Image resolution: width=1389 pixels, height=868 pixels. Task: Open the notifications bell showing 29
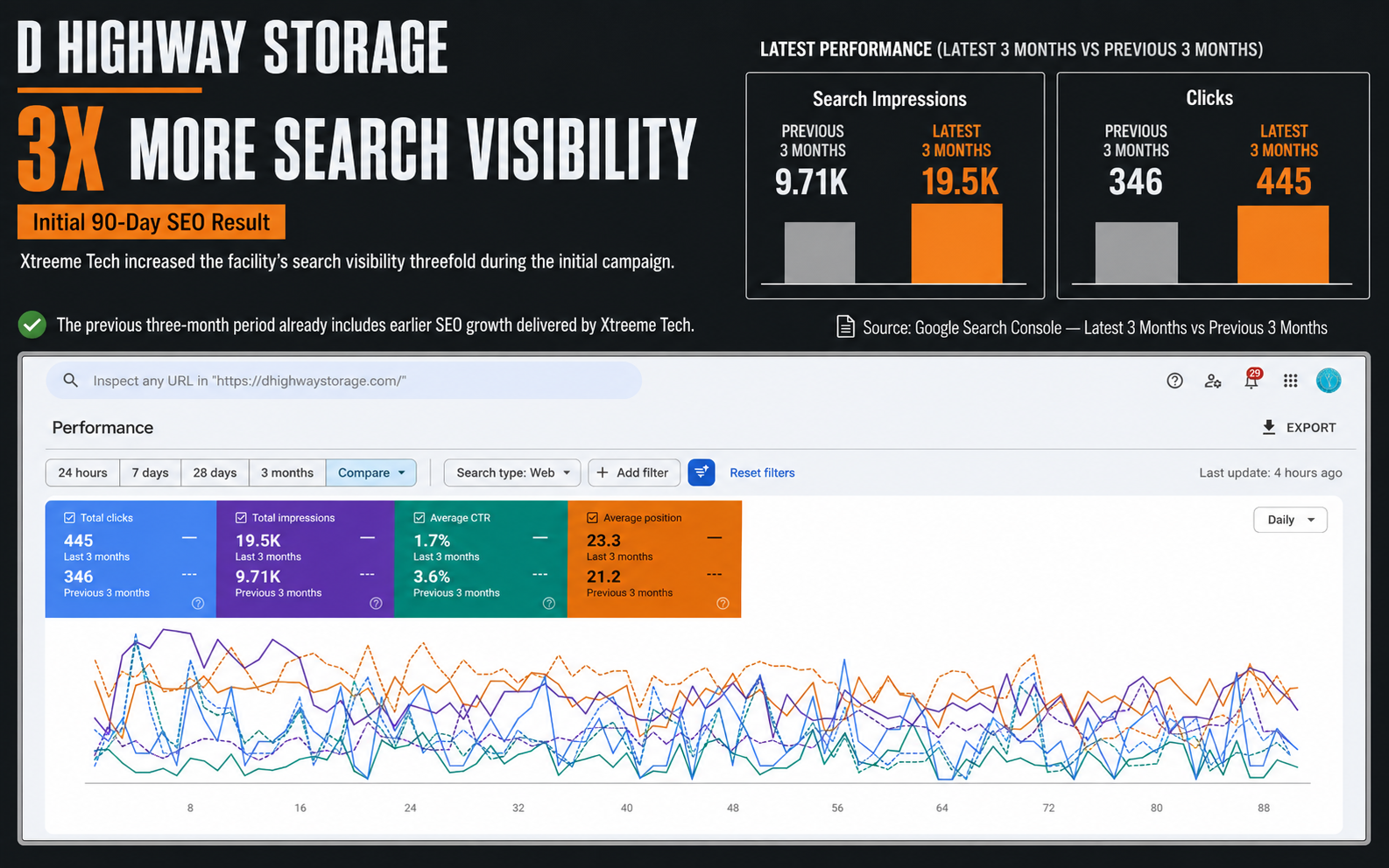coord(1252,379)
